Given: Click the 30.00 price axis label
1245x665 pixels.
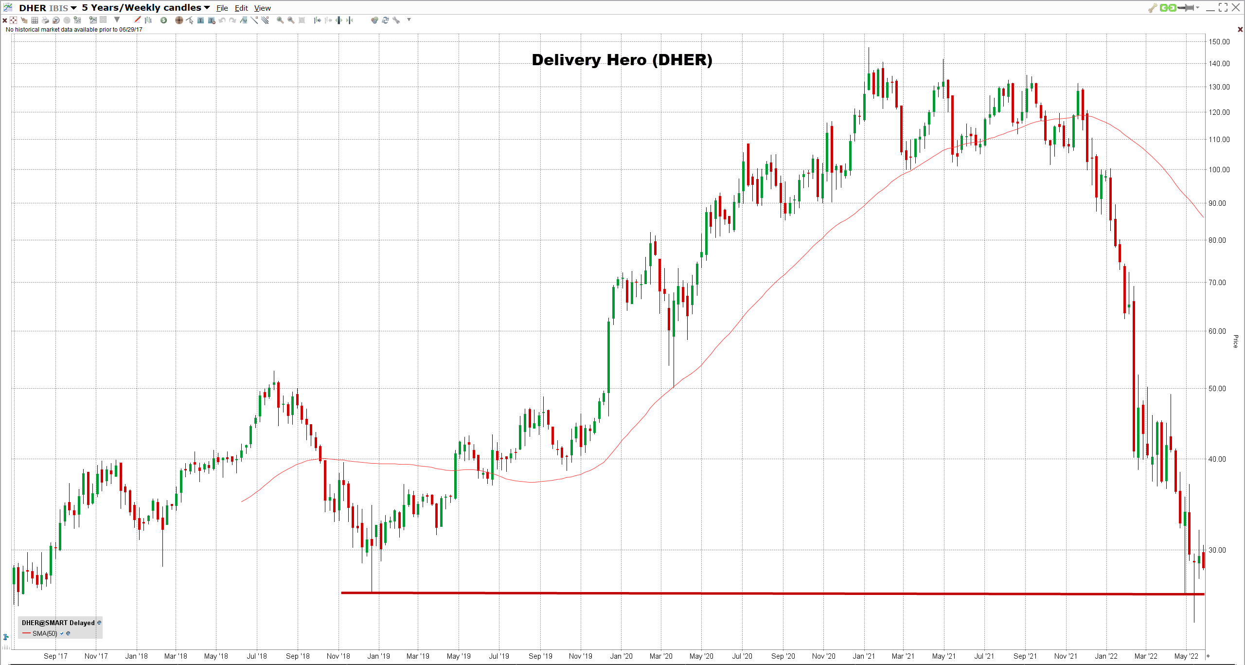Looking at the screenshot, I should pos(1217,550).
